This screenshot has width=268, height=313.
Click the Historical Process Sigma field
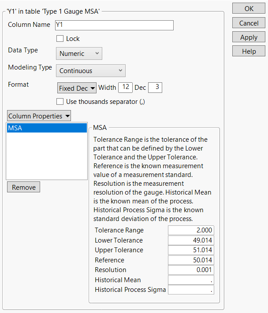point(191,290)
